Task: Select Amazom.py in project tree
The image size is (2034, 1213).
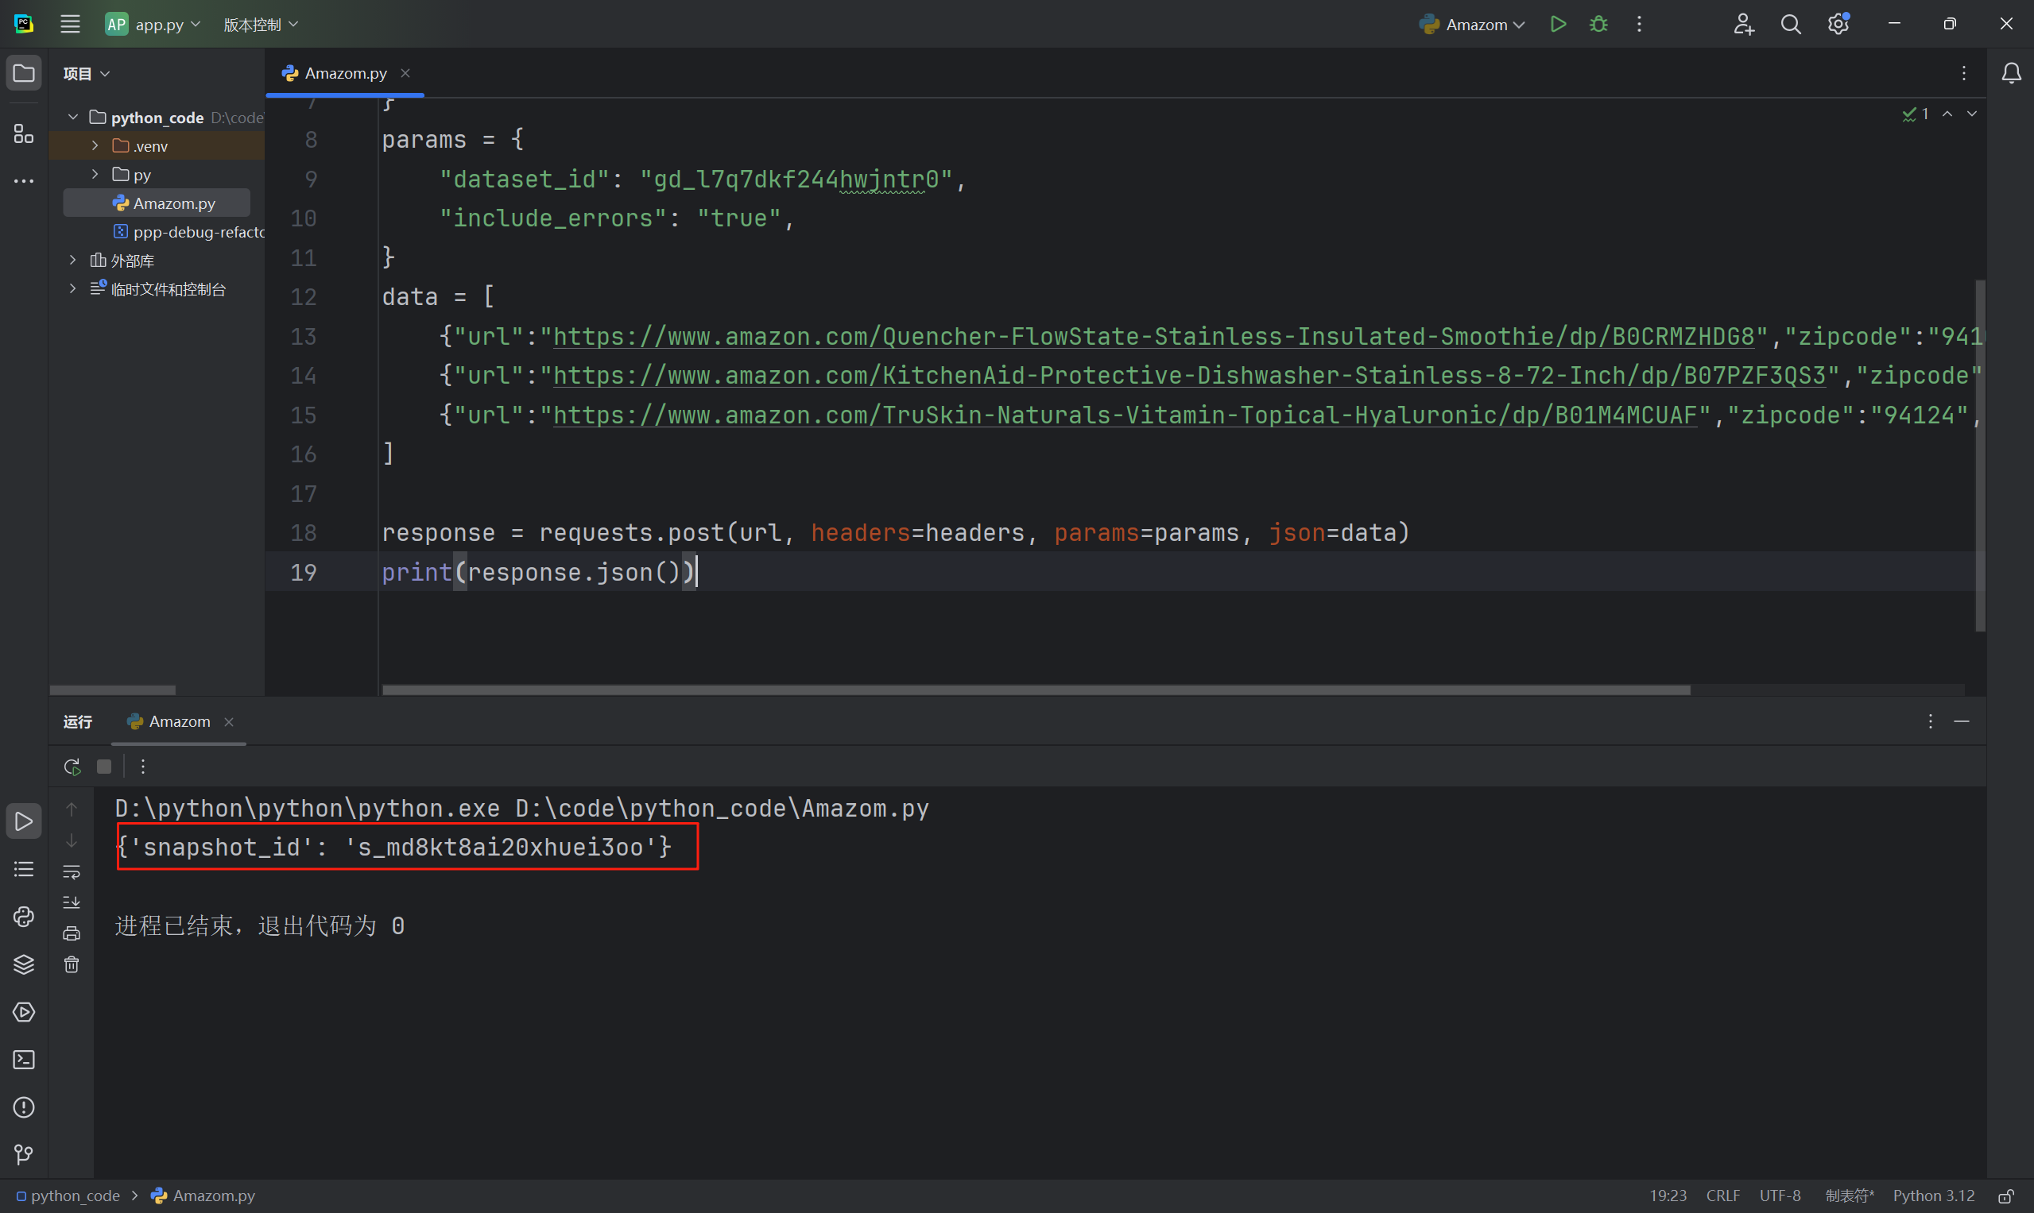Action: point(157,203)
